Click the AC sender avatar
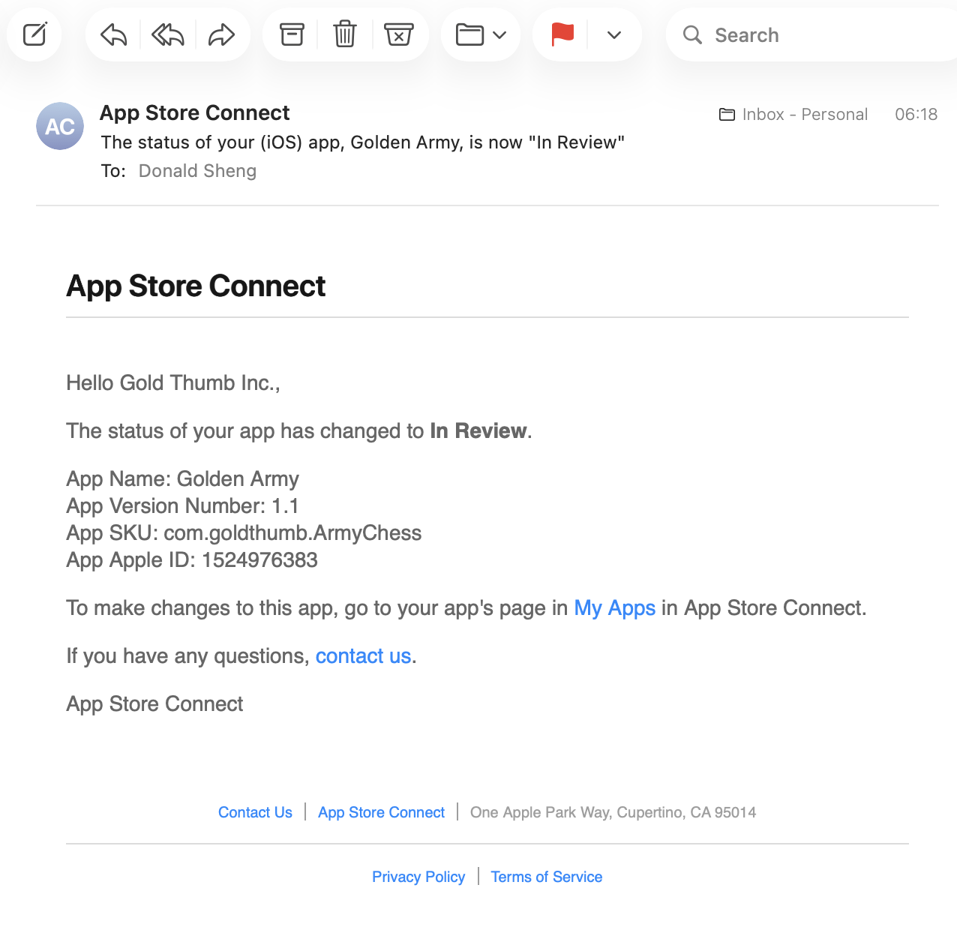 [x=60, y=126]
